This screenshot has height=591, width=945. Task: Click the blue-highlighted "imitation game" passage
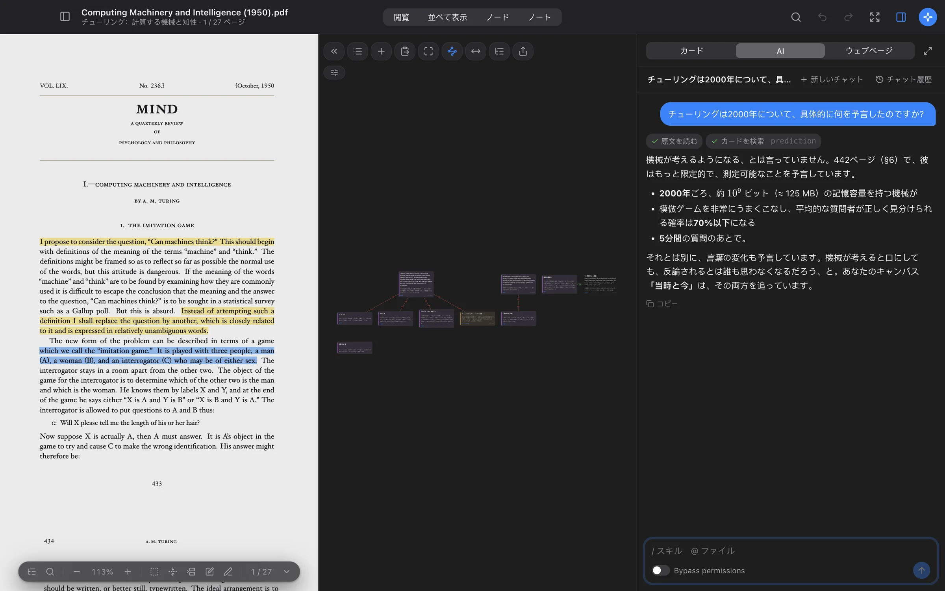157,355
